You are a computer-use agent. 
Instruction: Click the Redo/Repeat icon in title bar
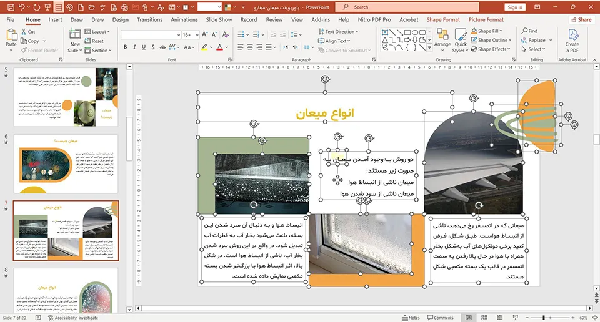(36, 7)
